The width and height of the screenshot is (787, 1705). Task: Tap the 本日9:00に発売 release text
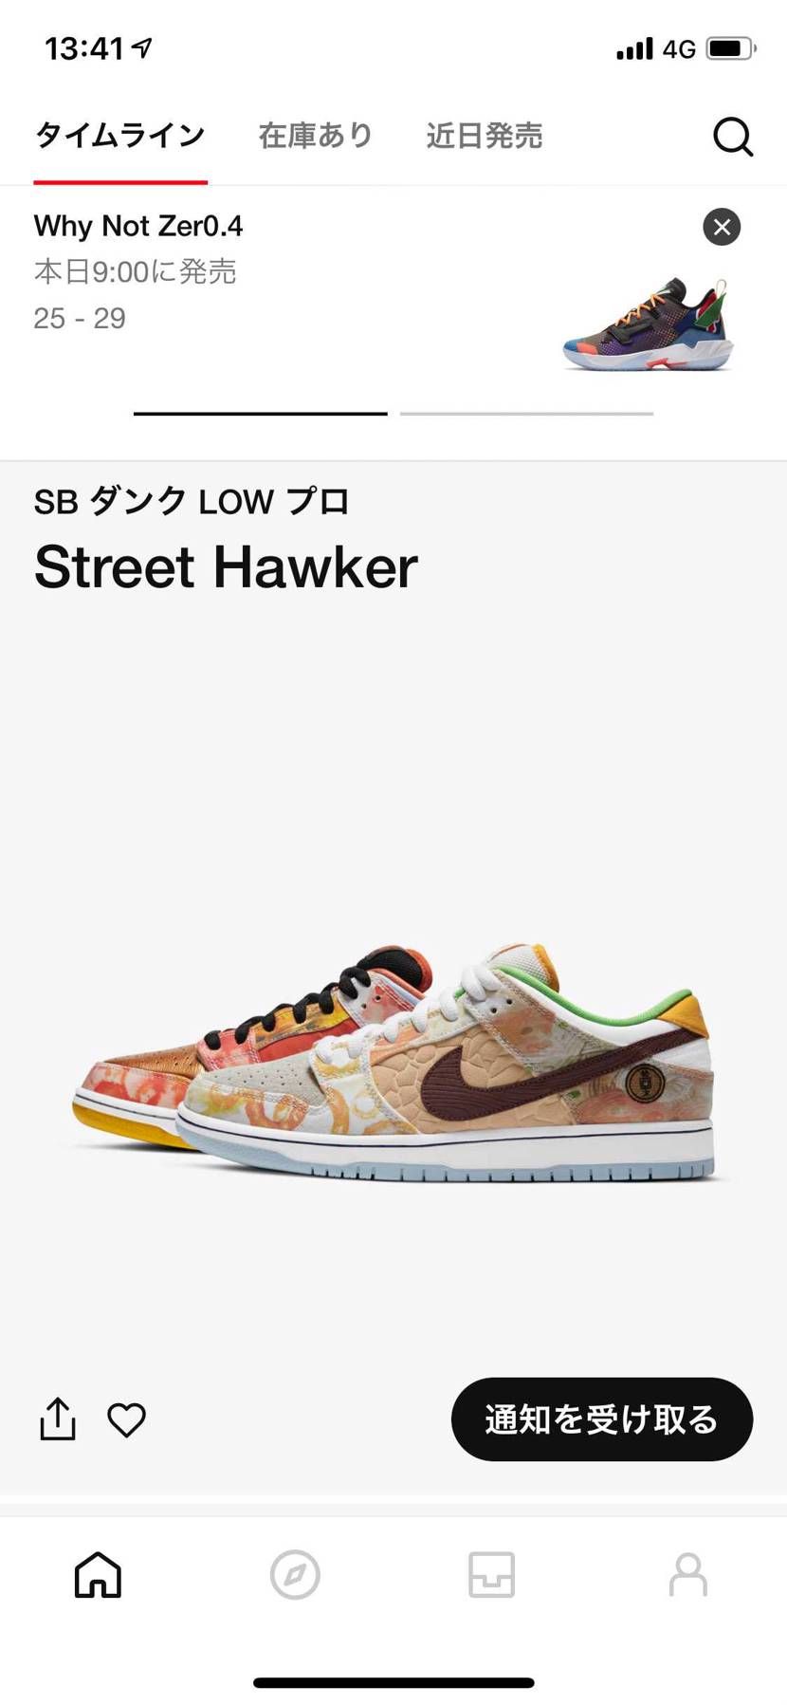pos(135,272)
